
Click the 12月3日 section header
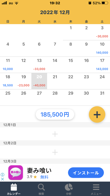point(55,161)
